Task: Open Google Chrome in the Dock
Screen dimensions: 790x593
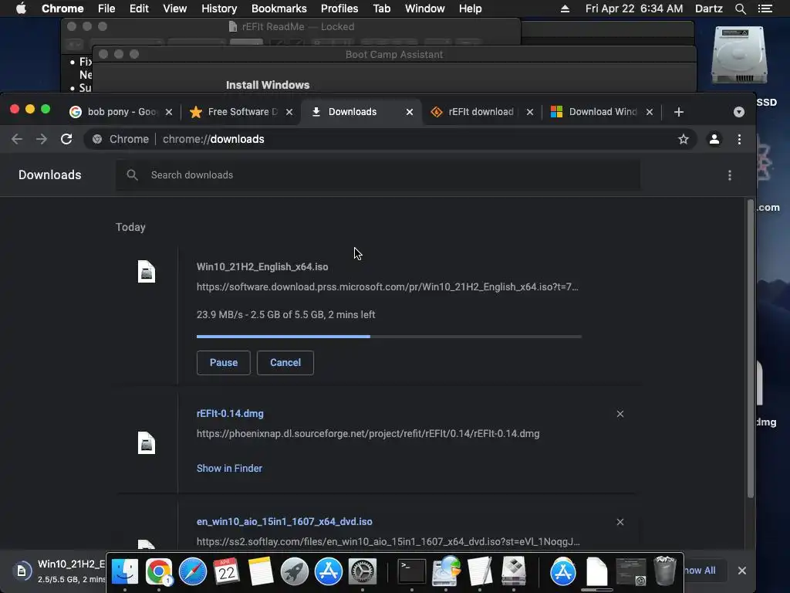Action: (x=159, y=572)
